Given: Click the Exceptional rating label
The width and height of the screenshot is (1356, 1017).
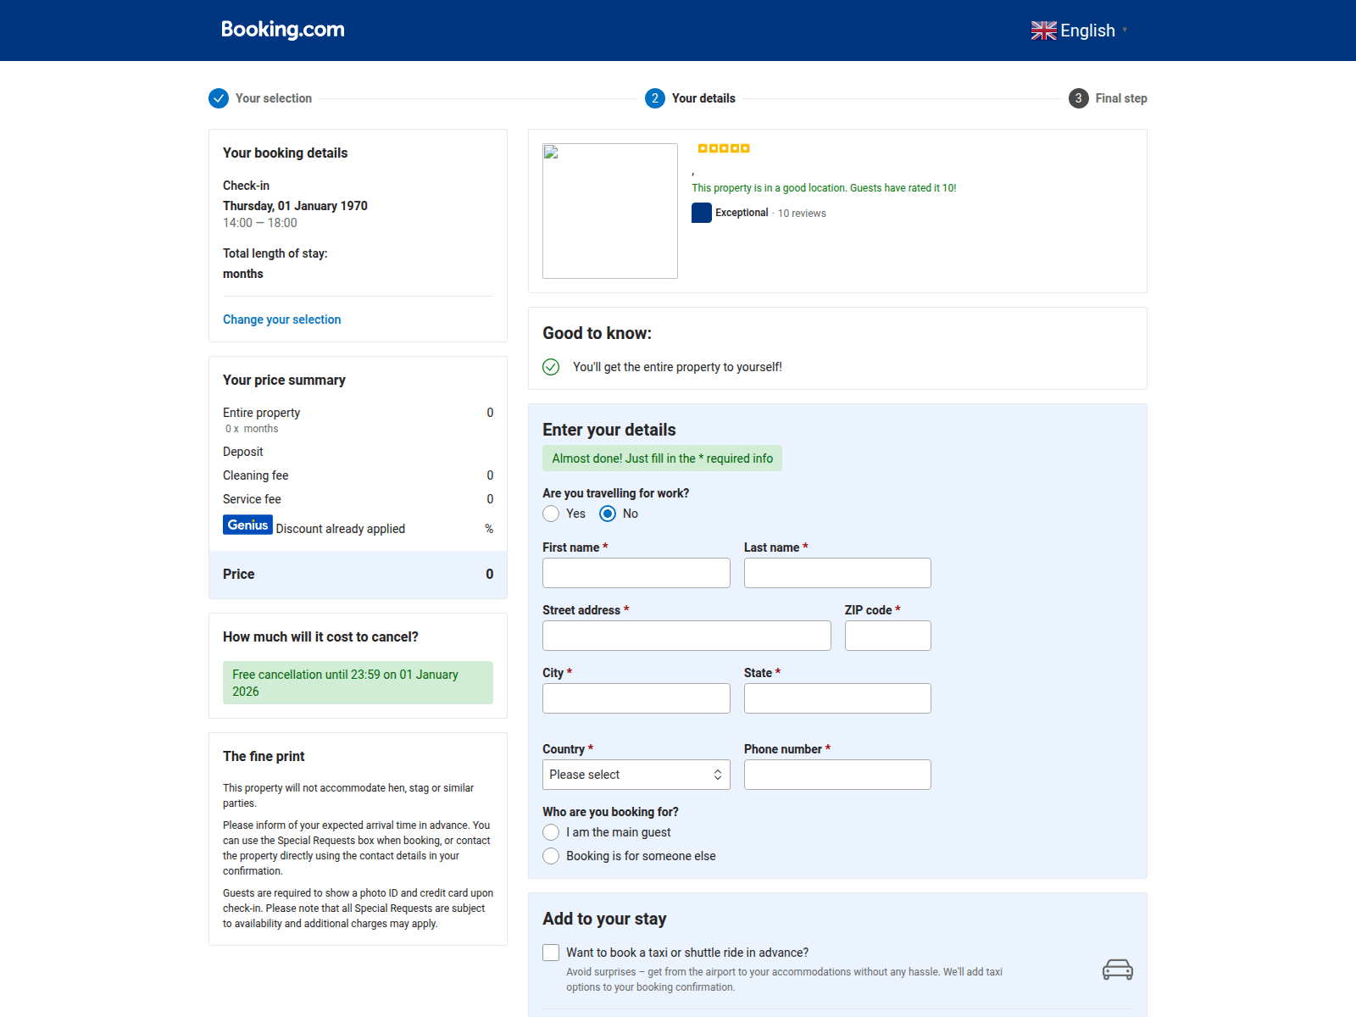Looking at the screenshot, I should 742,213.
